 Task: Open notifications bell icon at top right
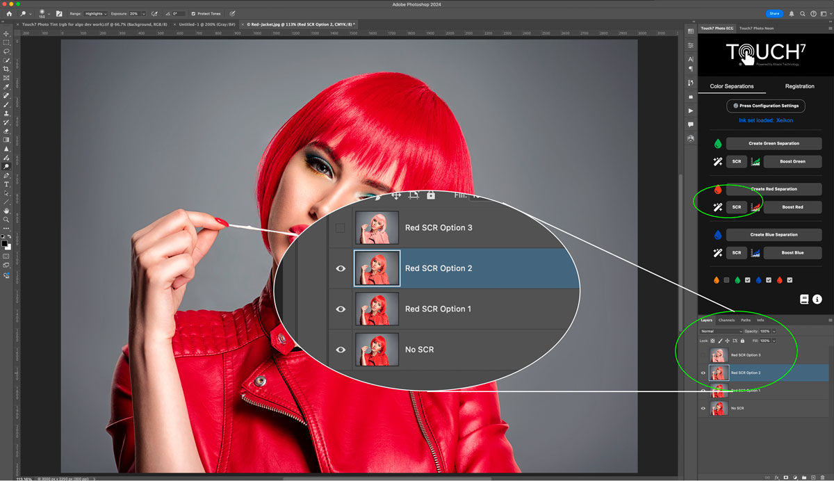click(792, 14)
